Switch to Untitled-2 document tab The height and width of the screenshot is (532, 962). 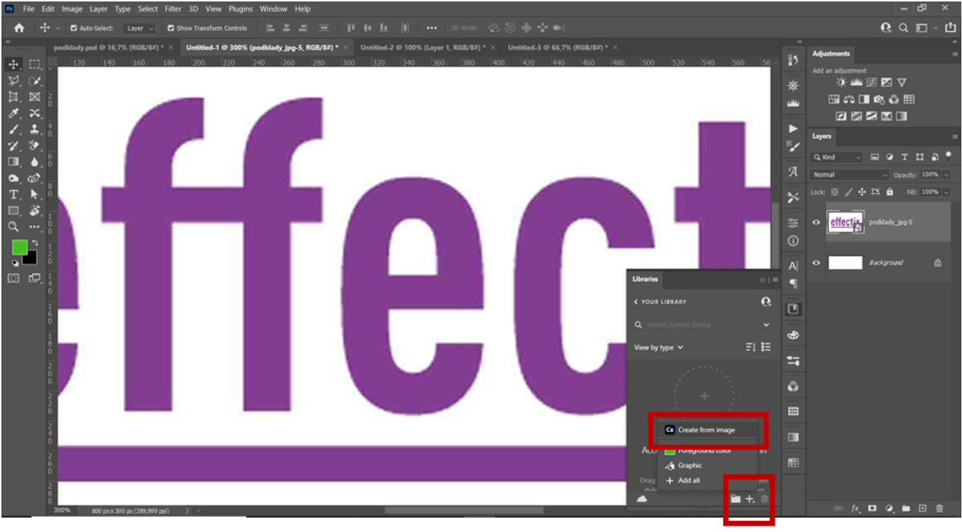(425, 47)
